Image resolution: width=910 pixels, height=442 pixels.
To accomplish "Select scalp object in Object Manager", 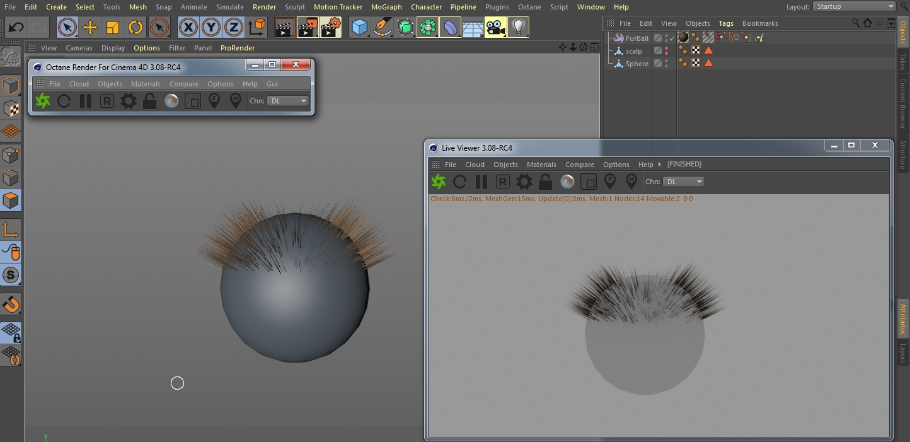I will (634, 51).
